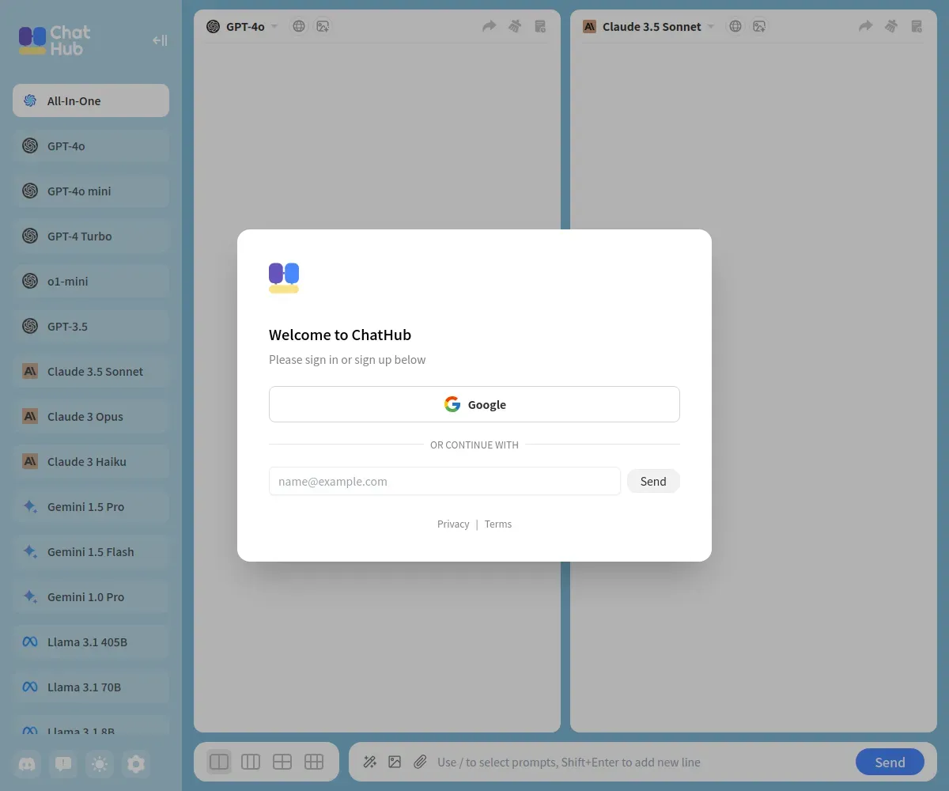949x791 pixels.
Task: Enable web access in the Claude 3.5 Sonnet panel
Action: point(735,26)
